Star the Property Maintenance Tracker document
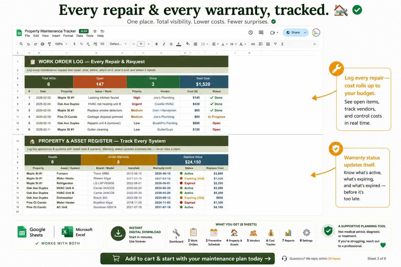The width and height of the screenshot is (401, 267). pyautogui.click(x=95, y=31)
